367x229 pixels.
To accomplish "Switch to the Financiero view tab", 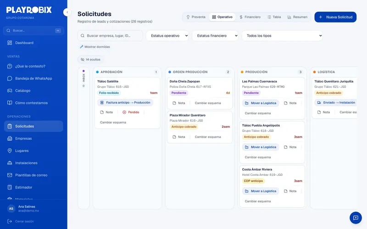I will click(250, 17).
